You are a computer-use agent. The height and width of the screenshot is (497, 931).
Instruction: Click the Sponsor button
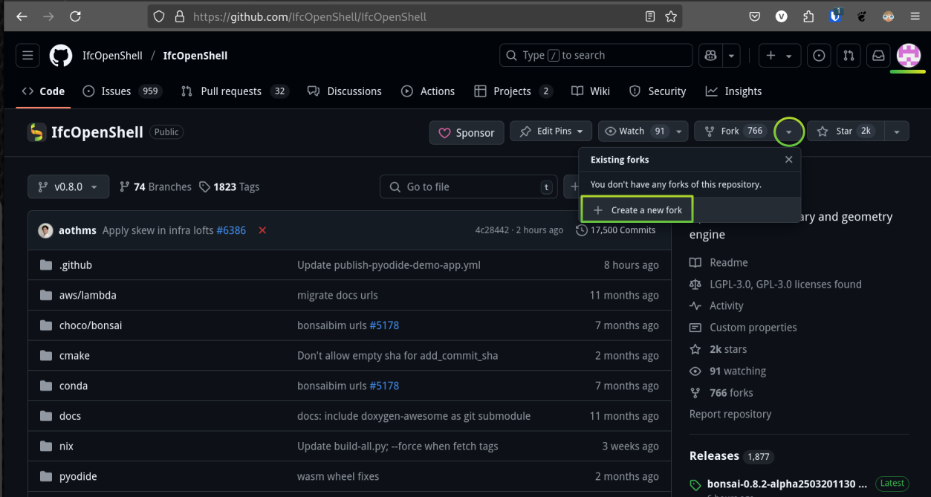point(467,132)
